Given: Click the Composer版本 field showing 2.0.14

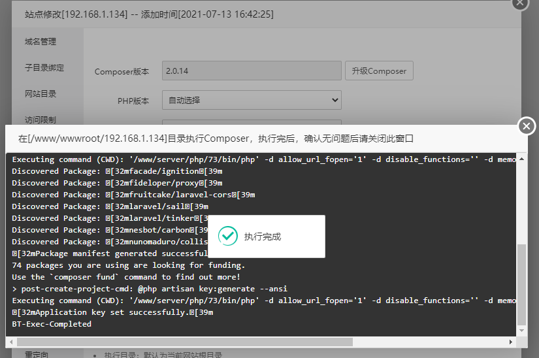Looking at the screenshot, I should (x=252, y=71).
